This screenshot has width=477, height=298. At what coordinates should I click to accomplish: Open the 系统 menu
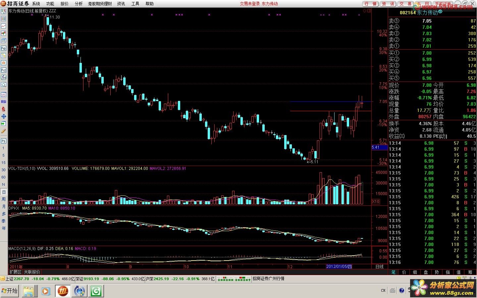pyautogui.click(x=36, y=4)
